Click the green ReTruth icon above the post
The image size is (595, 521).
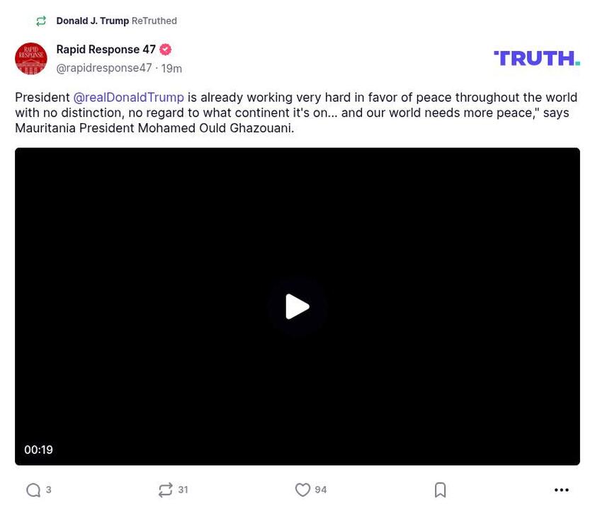click(x=41, y=21)
